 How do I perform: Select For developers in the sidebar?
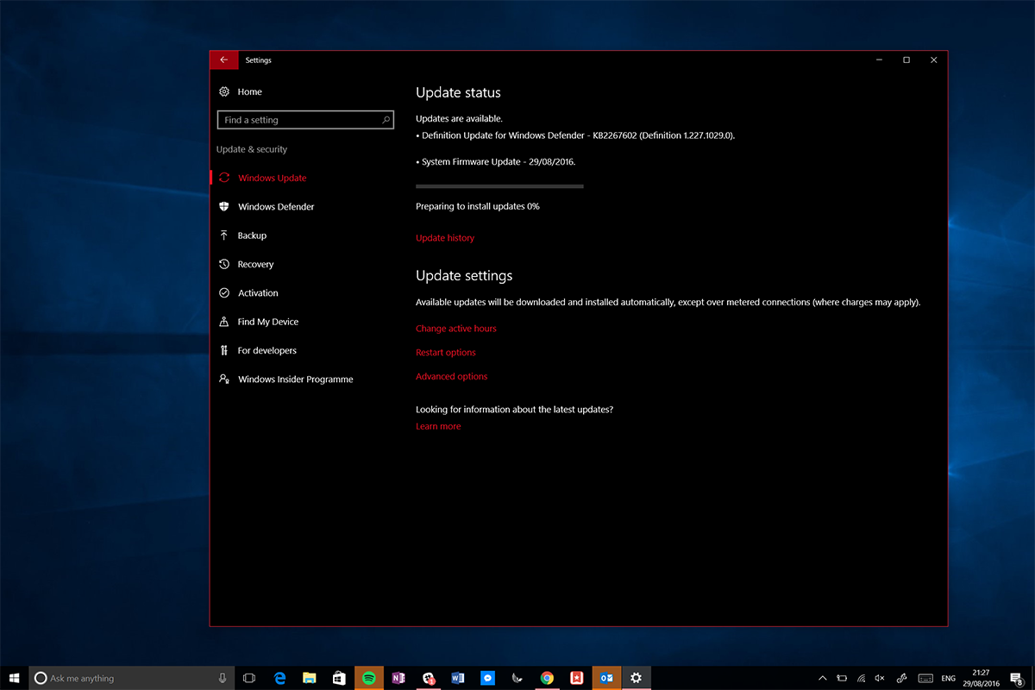(x=267, y=351)
